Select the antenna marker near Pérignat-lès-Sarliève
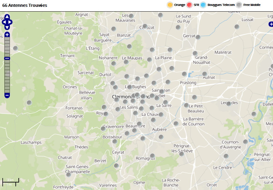The image size is (273, 190). 182,154
